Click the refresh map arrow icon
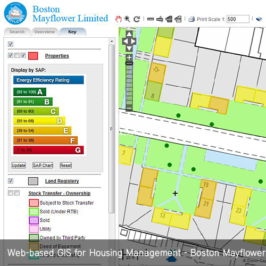 (x=137, y=19)
